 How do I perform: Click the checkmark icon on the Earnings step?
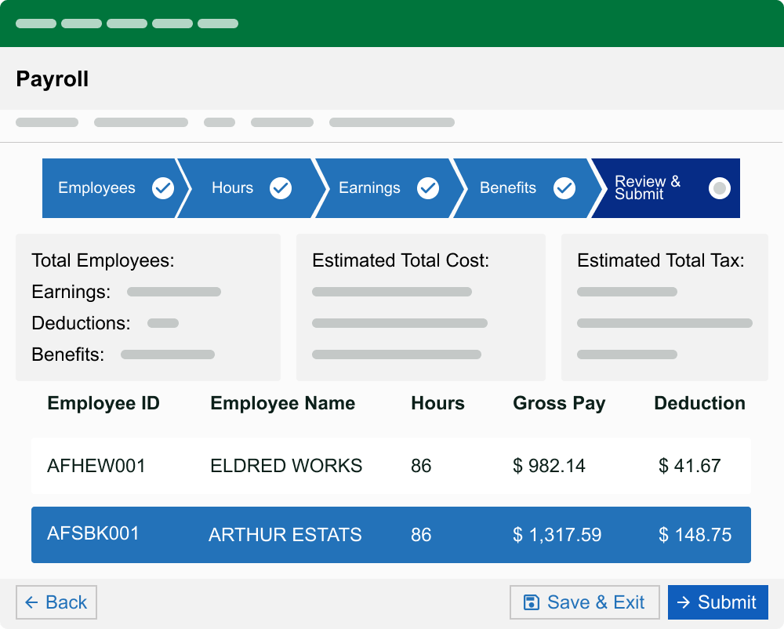pos(428,187)
